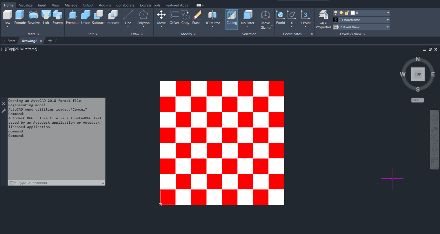Toggle layer on/off lightbulb icon
This screenshot has width=440, height=234.
pyautogui.click(x=336, y=13)
